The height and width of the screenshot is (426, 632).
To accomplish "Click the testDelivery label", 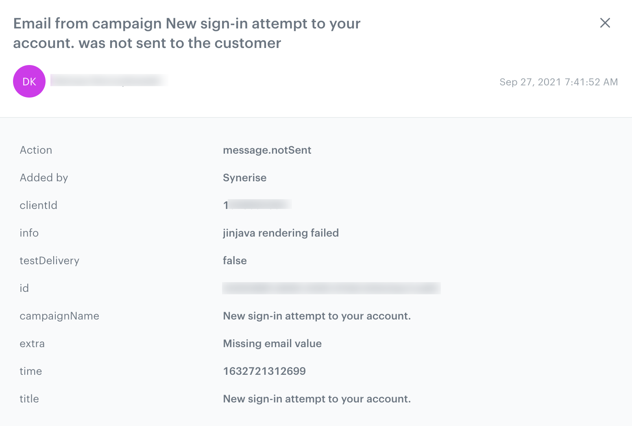I will tap(49, 261).
